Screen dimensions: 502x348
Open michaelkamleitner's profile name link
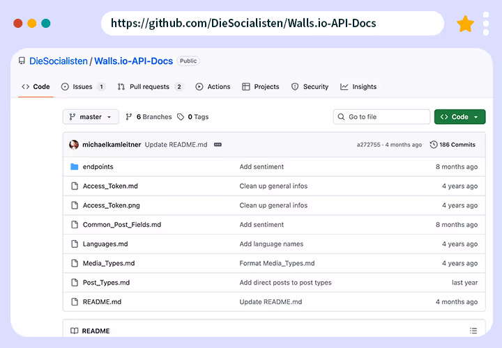point(112,145)
